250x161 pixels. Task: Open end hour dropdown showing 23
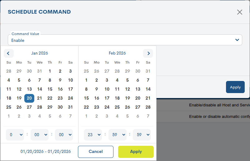click(93, 135)
